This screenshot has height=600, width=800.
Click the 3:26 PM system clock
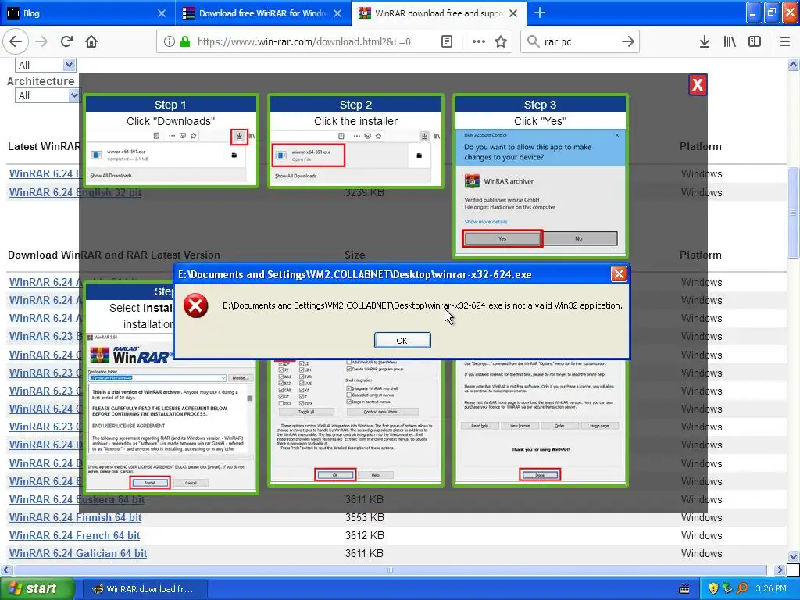point(771,589)
